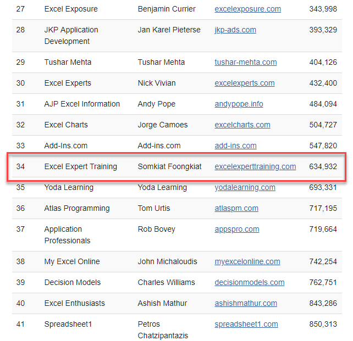The image size is (353, 341).
Task: Click 'Atlas Programming' site name
Action: (x=77, y=208)
